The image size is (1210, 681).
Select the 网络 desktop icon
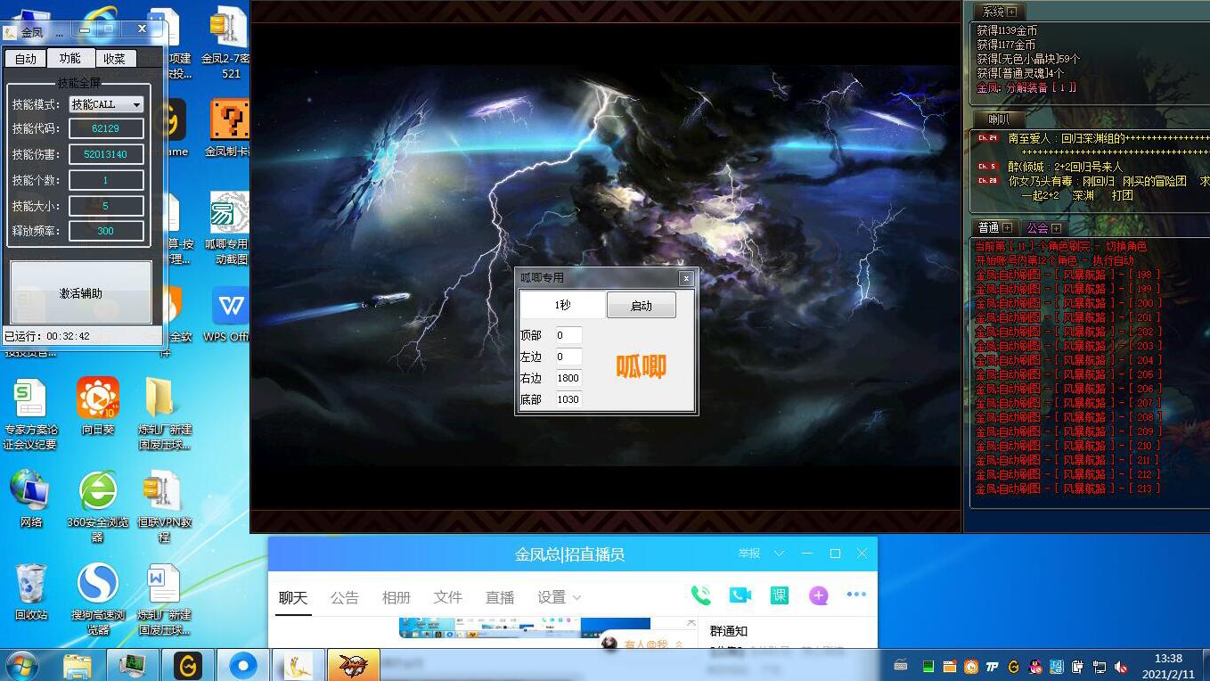pyautogui.click(x=31, y=498)
